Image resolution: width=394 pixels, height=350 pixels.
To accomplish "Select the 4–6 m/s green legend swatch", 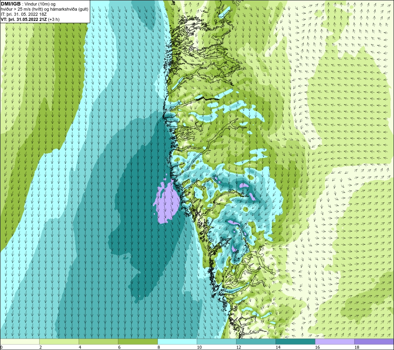I will pos(98,341).
